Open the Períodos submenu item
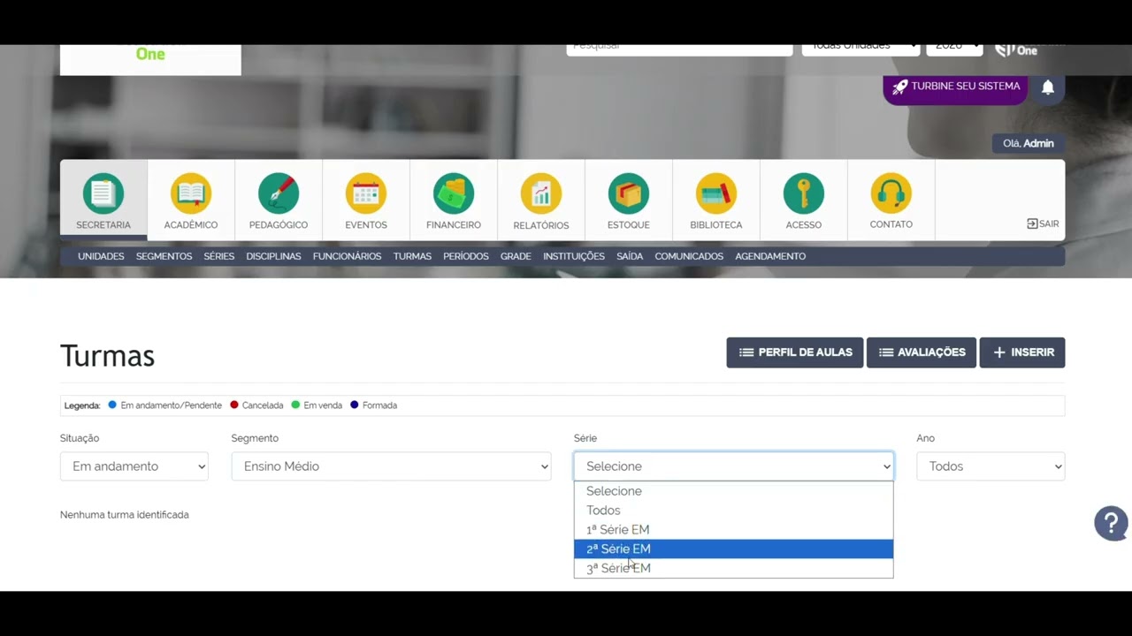The height and width of the screenshot is (636, 1132). pyautogui.click(x=465, y=256)
